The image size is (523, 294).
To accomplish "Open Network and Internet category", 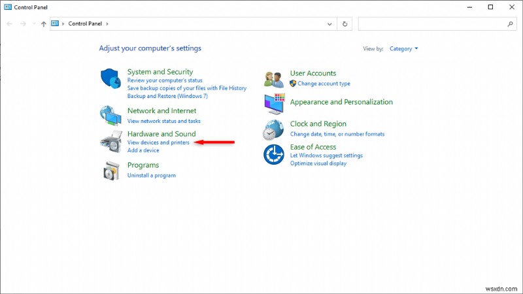I will pyautogui.click(x=161, y=110).
